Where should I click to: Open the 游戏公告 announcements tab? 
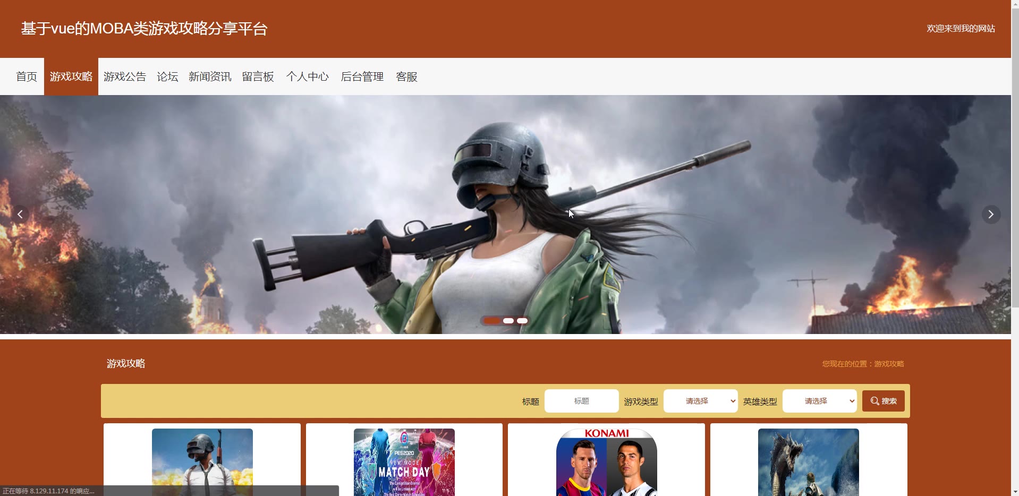point(125,76)
